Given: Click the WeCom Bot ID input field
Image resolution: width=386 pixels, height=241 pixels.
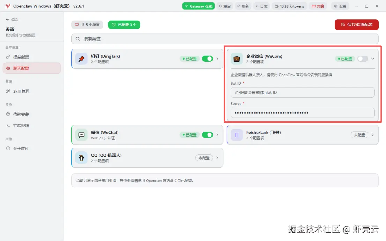Looking at the screenshot, I should 303,92.
